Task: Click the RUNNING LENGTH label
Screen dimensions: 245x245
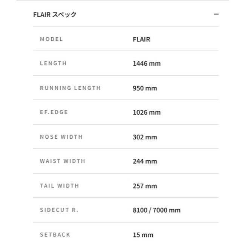Action: 70,88
